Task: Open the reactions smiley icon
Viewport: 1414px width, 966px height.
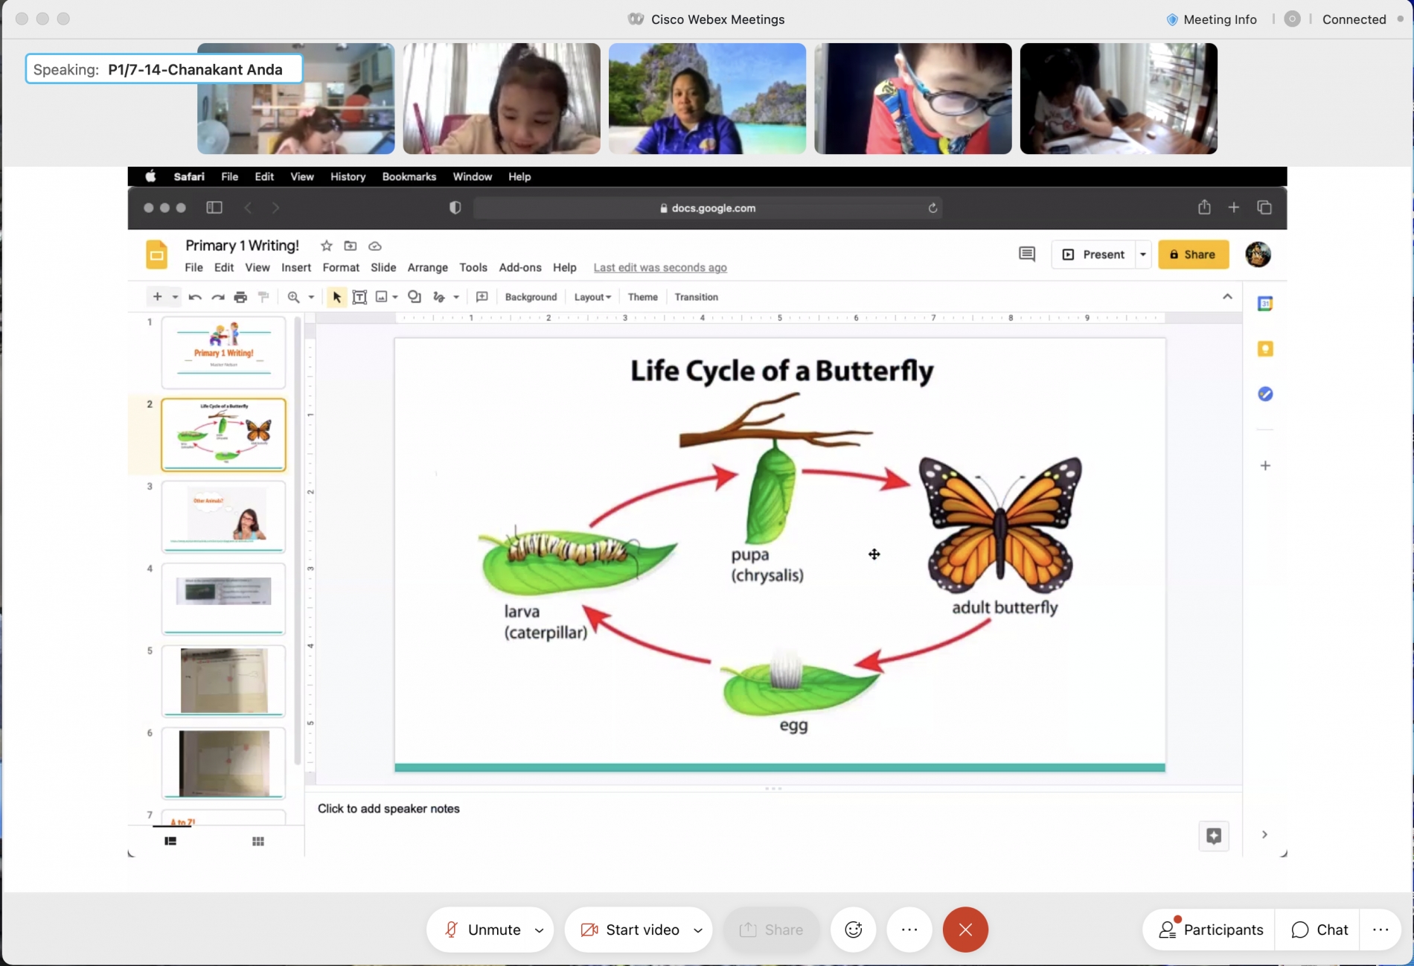Action: (x=854, y=930)
